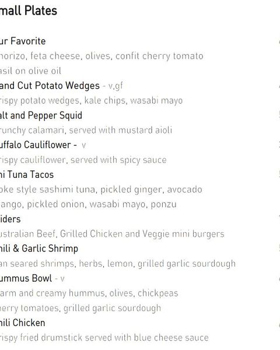Select the Salt and Pepper Squid item

coord(41,116)
